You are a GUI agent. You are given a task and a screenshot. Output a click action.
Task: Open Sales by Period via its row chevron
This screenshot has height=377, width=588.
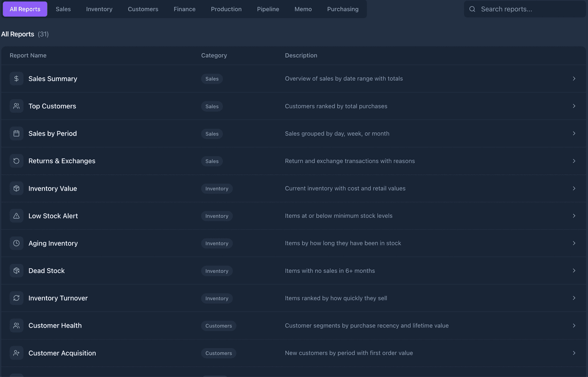click(x=574, y=133)
